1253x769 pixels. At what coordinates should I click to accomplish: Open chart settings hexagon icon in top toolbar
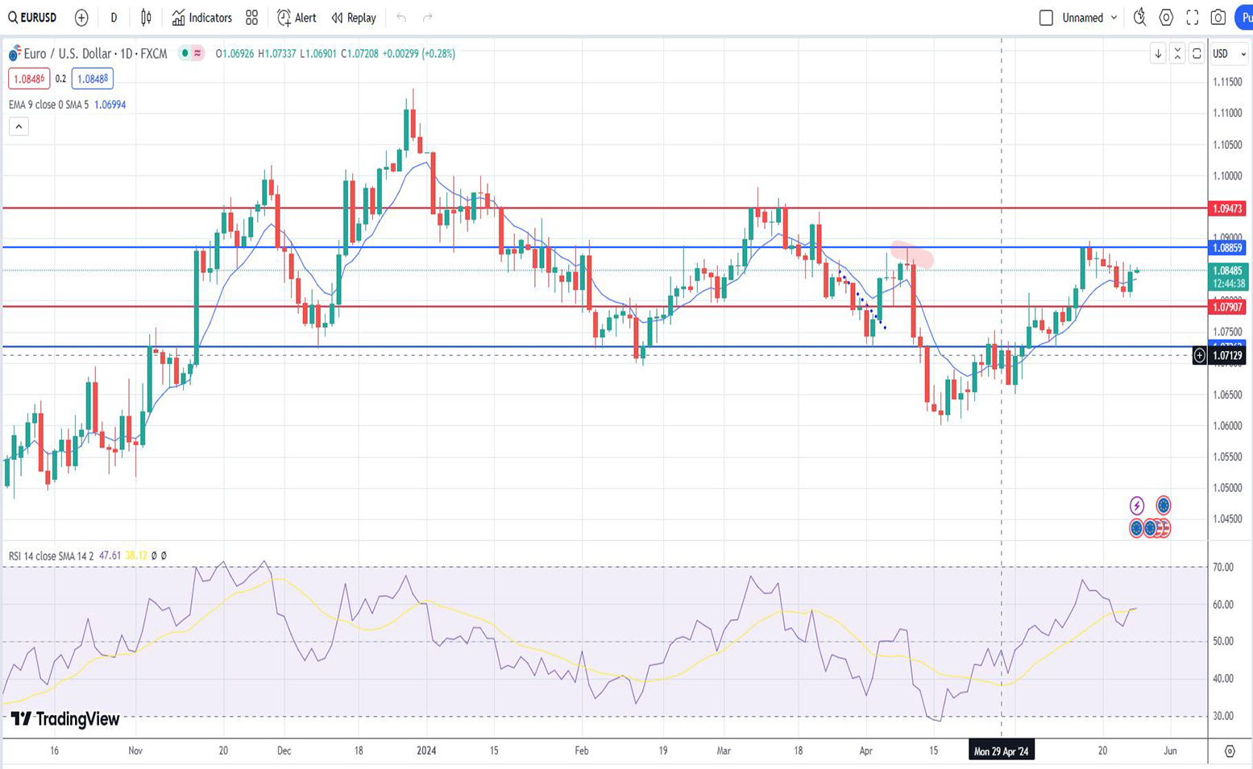click(1166, 18)
